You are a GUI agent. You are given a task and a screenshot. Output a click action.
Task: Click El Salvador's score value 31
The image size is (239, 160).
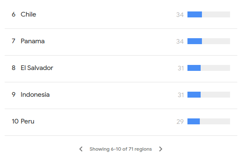pyautogui.click(x=181, y=68)
